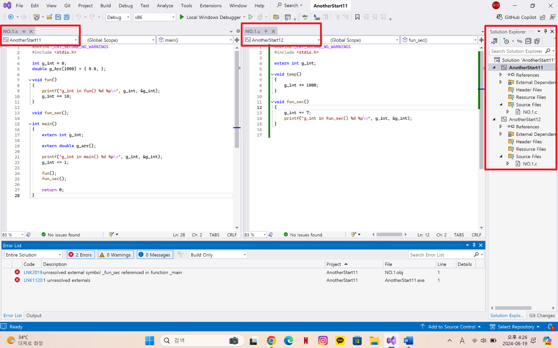Click the error list filter funnel icon
Image resolution: width=558 pixels, height=348 pixels.
click(180, 255)
